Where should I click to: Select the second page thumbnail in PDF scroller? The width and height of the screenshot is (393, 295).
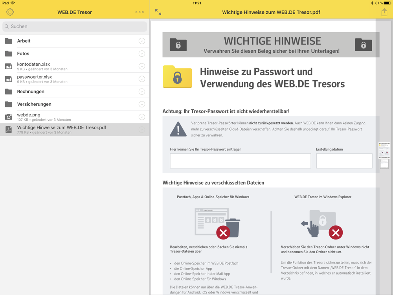(x=384, y=164)
